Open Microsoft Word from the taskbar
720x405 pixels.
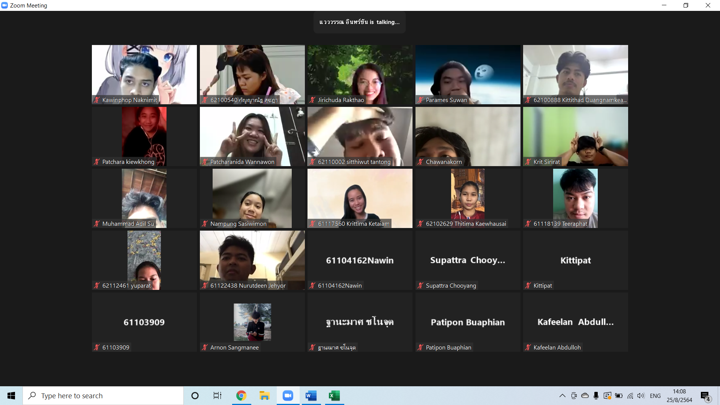point(311,396)
